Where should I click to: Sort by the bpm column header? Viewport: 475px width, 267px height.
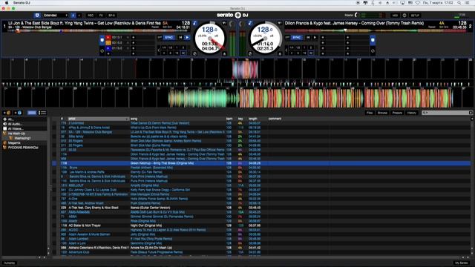coord(229,119)
